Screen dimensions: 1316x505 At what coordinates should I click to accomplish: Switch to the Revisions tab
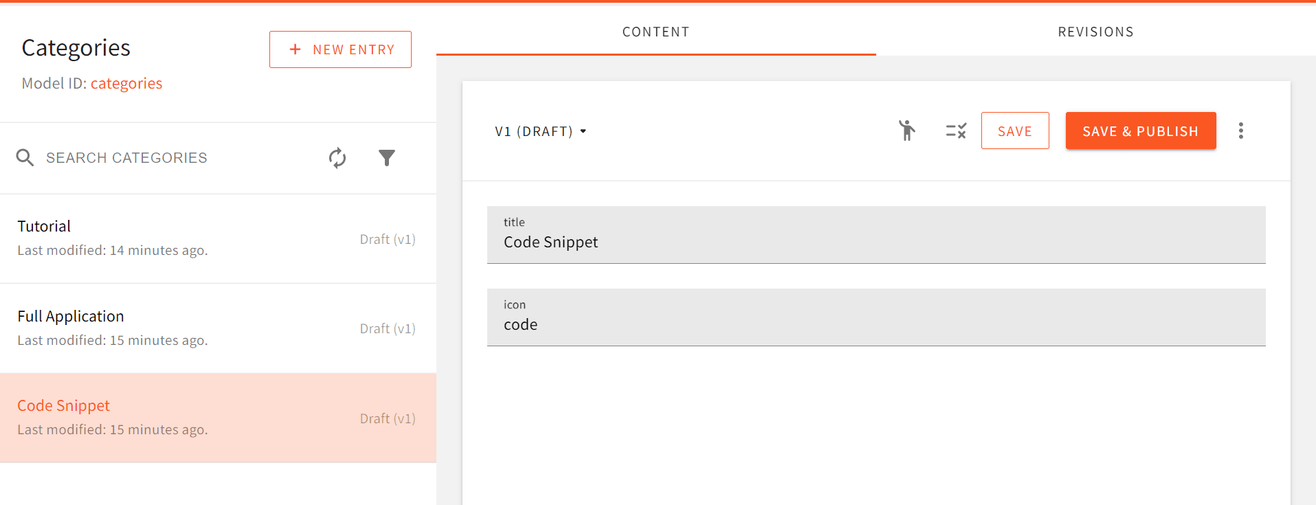click(1095, 32)
